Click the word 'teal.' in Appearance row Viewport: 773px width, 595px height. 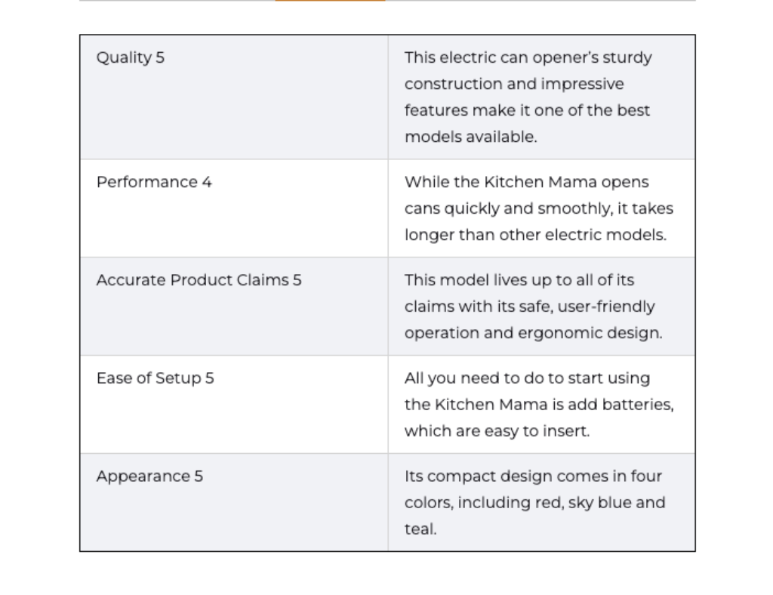[x=420, y=529]
